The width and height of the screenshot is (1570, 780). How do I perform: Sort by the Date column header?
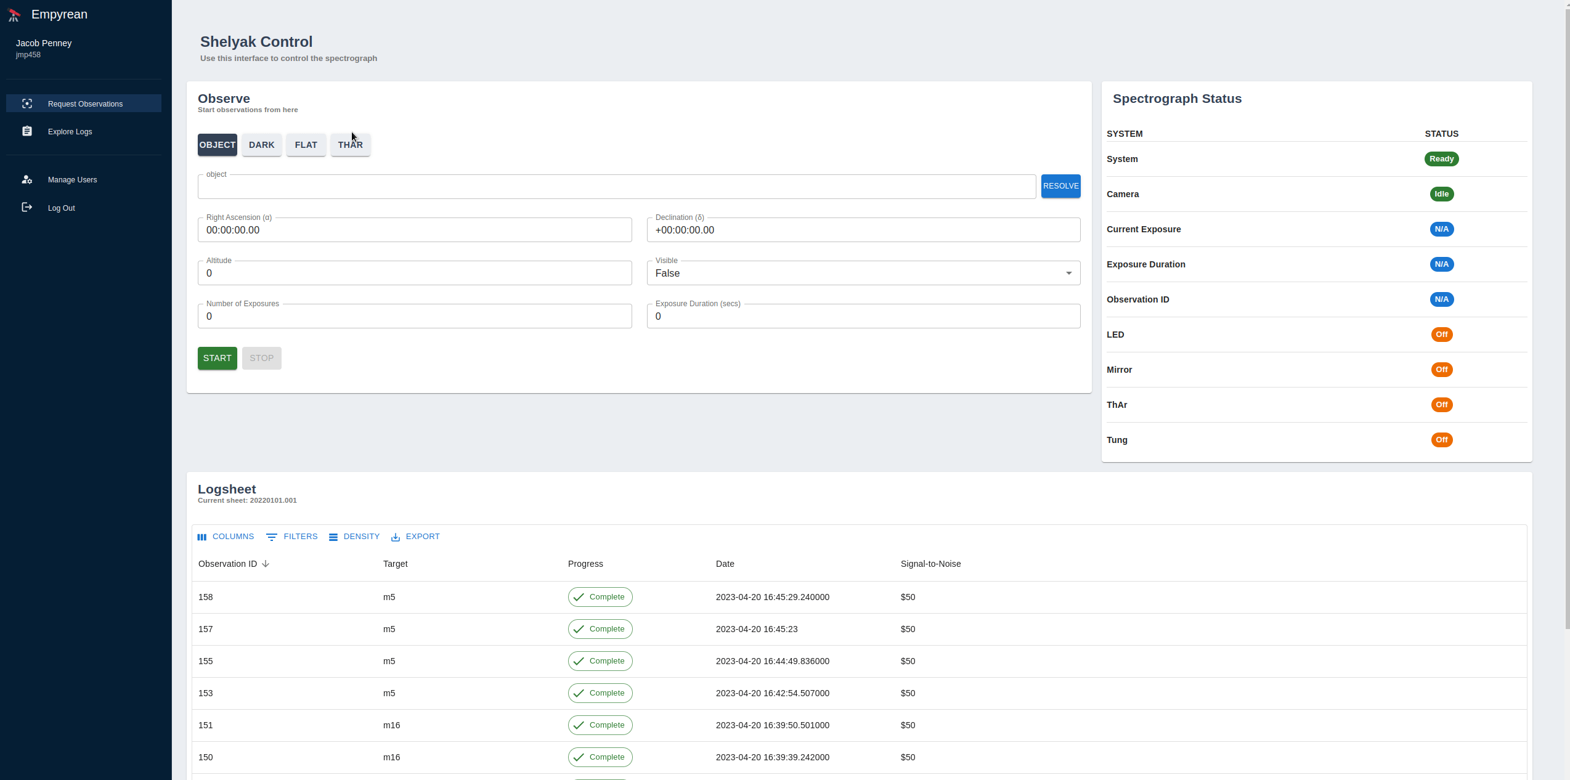tap(725, 564)
